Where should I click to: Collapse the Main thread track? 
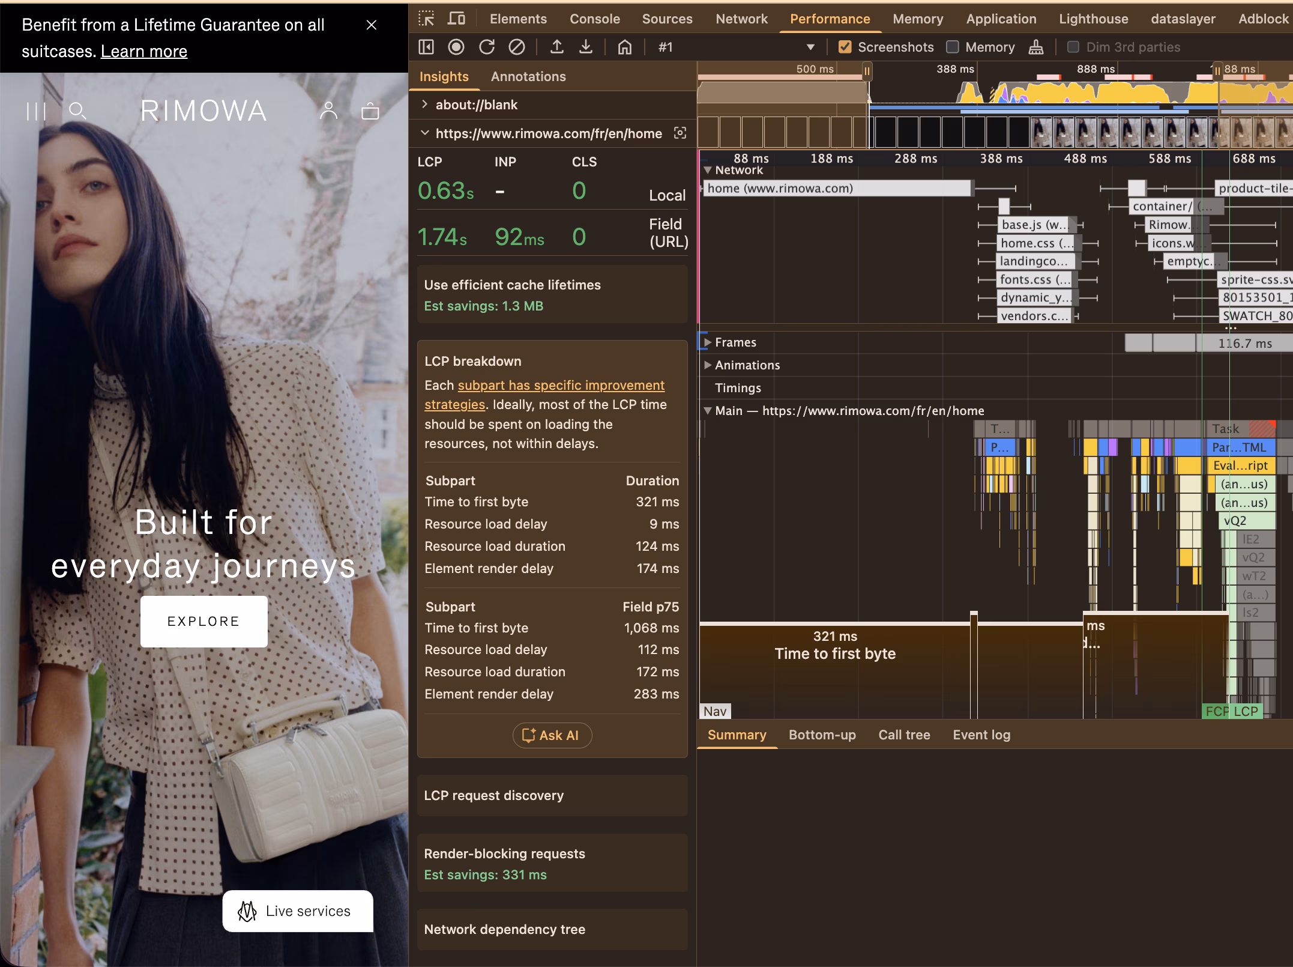(708, 411)
